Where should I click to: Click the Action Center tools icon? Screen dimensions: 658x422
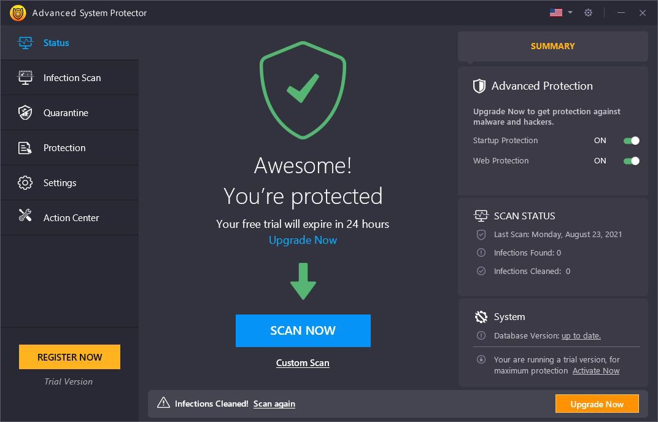click(25, 215)
